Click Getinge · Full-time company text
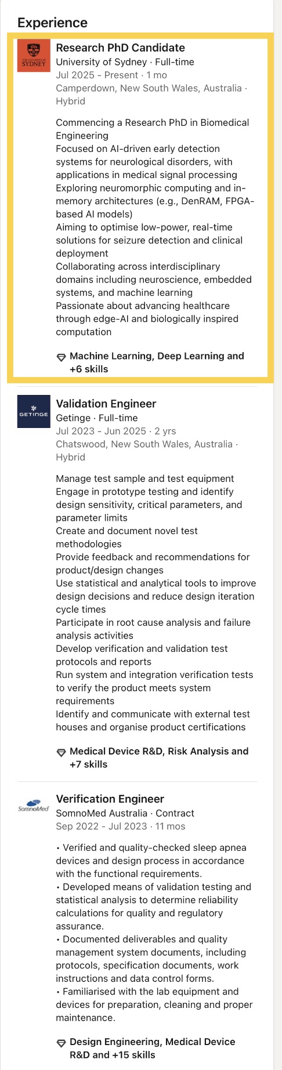The height and width of the screenshot is (1070, 282). (x=96, y=418)
